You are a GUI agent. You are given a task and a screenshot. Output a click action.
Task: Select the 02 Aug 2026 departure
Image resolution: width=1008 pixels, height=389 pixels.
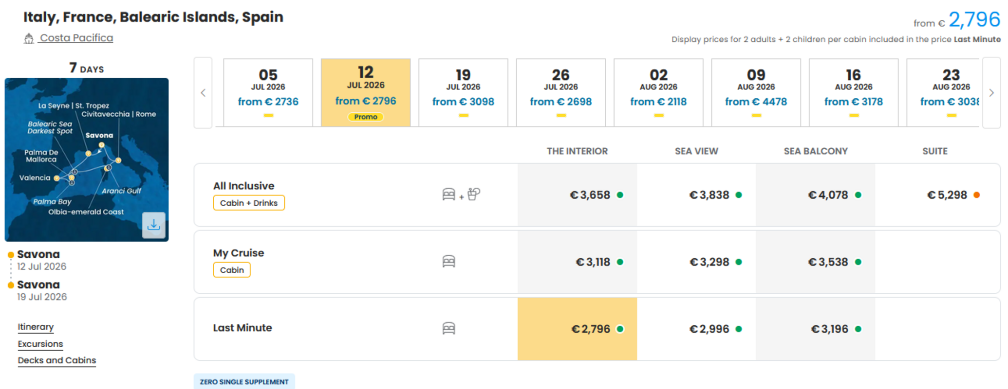[658, 93]
